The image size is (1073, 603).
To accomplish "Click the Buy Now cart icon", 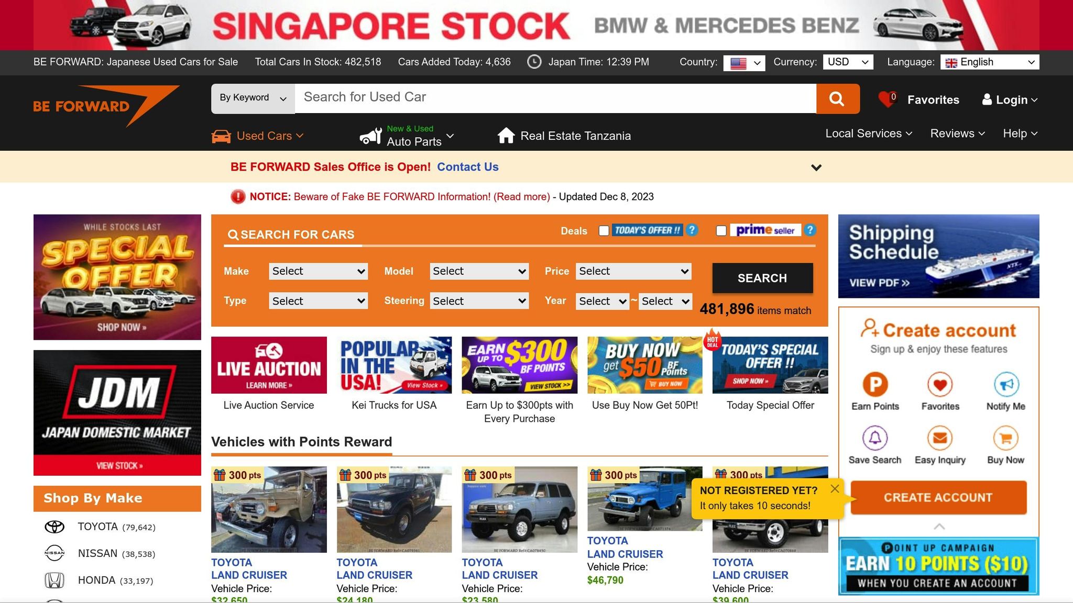I will pyautogui.click(x=1006, y=438).
